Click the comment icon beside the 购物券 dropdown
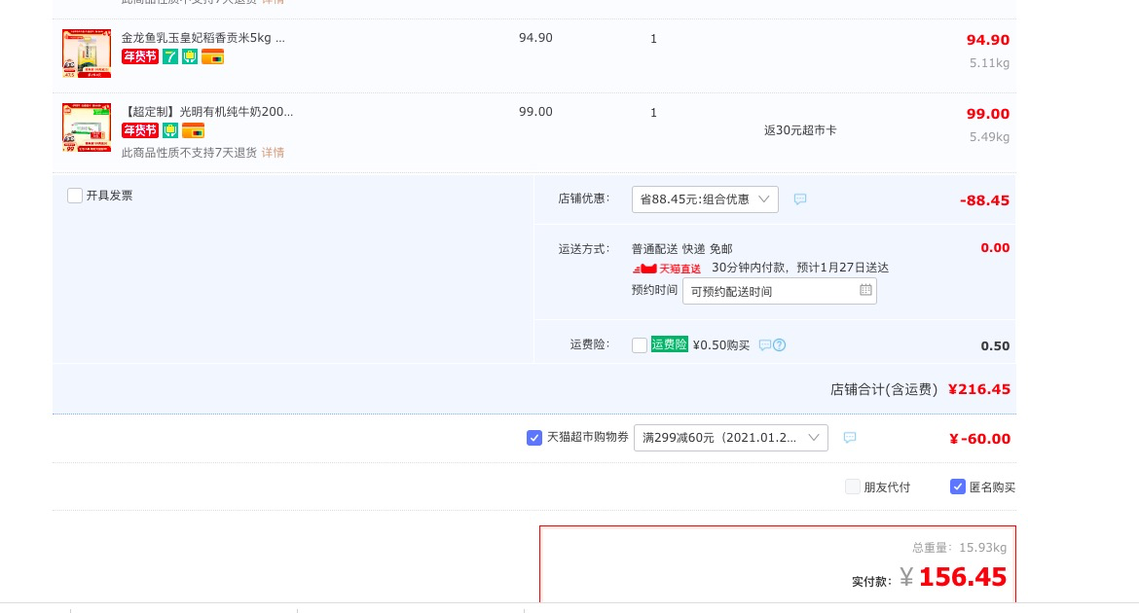Image resolution: width=1139 pixels, height=613 pixels. [x=850, y=437]
